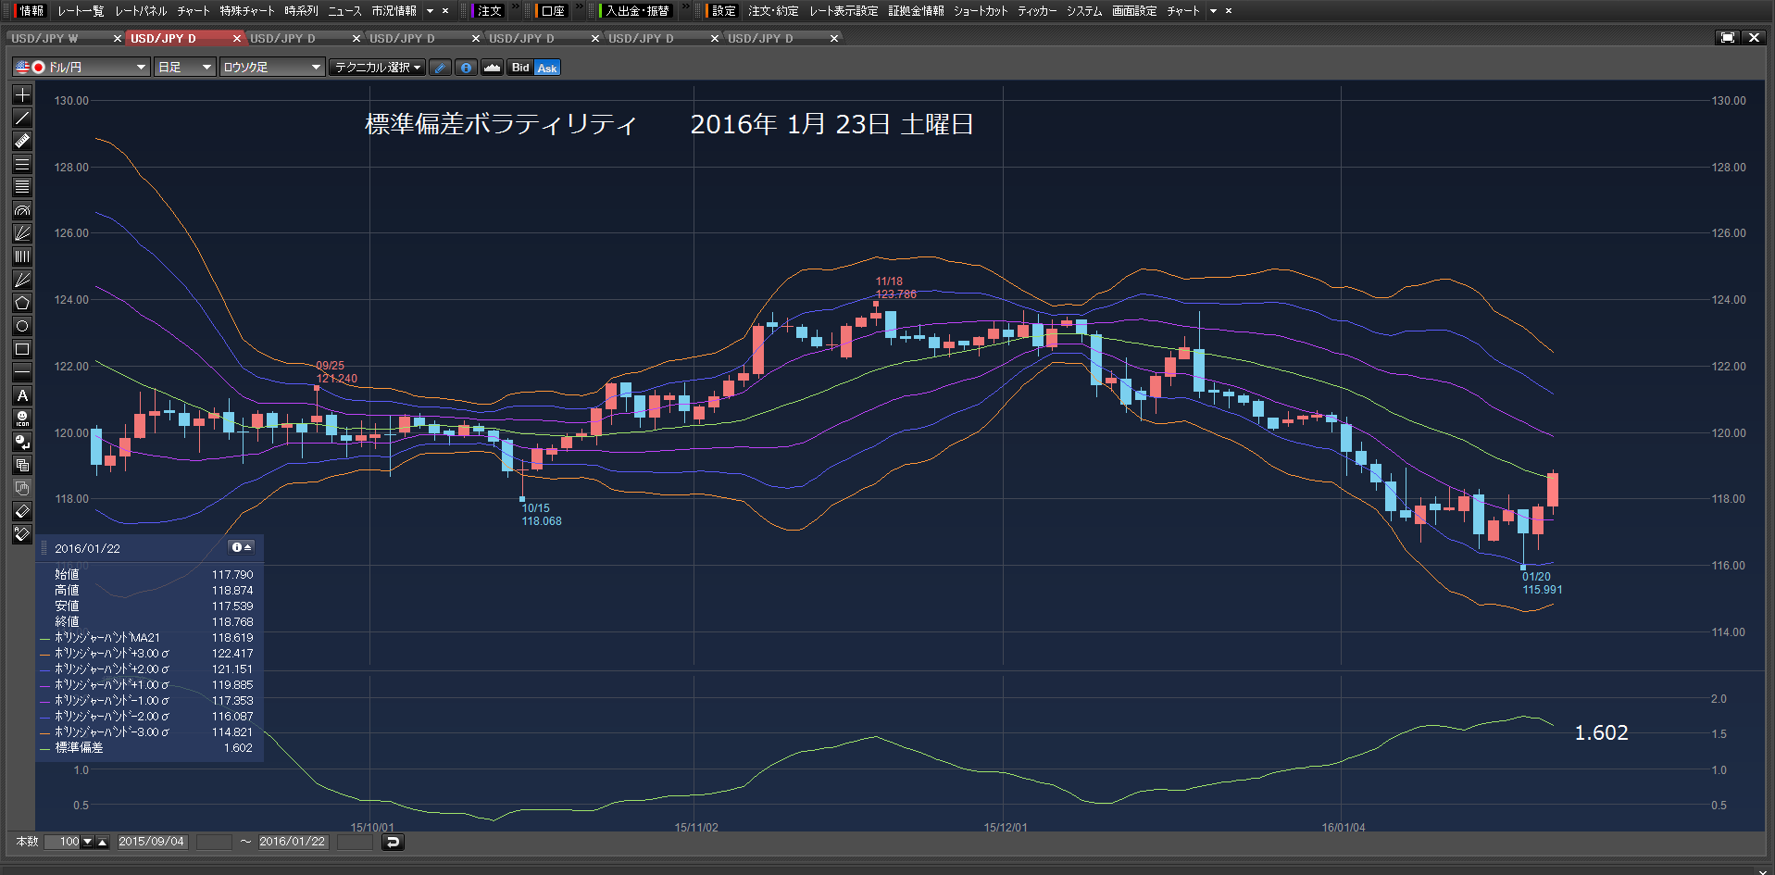
Task: Select the ruler measurement tool
Action: (x=22, y=141)
